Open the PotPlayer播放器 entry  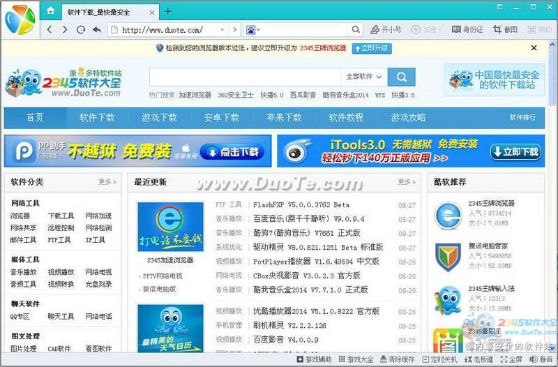pos(316,261)
